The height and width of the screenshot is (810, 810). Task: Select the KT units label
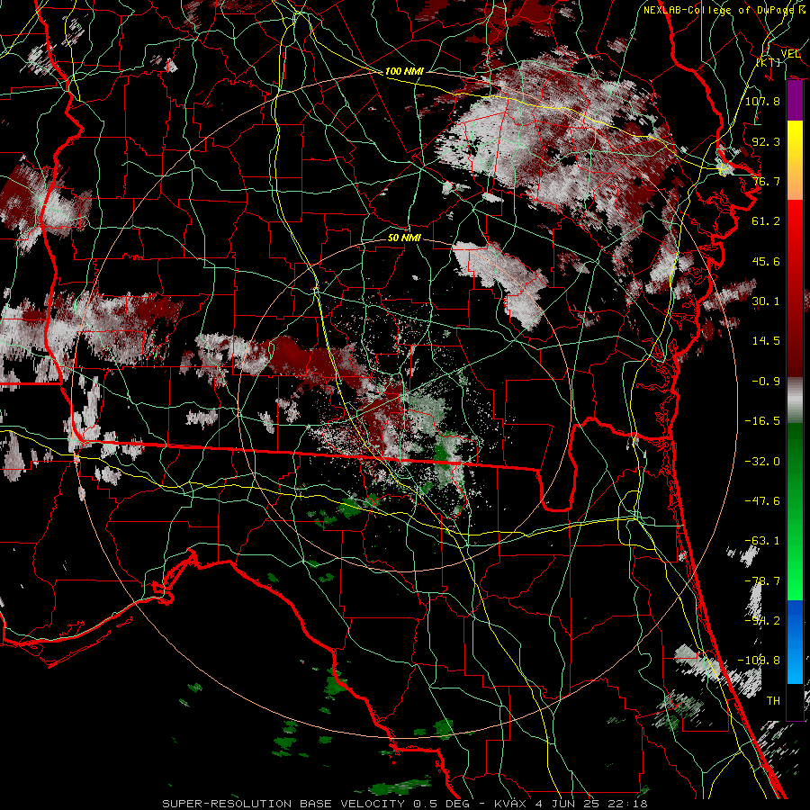coord(769,62)
